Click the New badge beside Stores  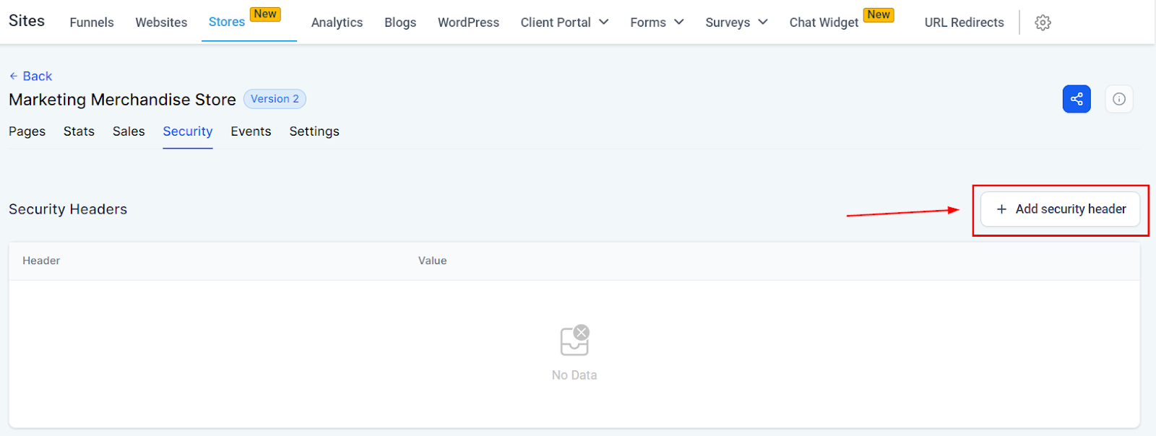click(265, 14)
